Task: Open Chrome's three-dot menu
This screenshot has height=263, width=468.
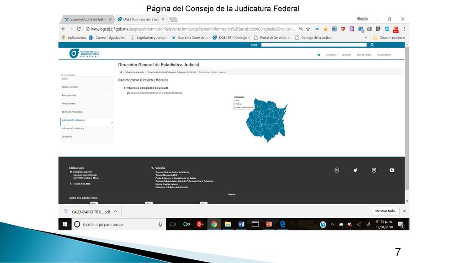Action: [x=404, y=29]
